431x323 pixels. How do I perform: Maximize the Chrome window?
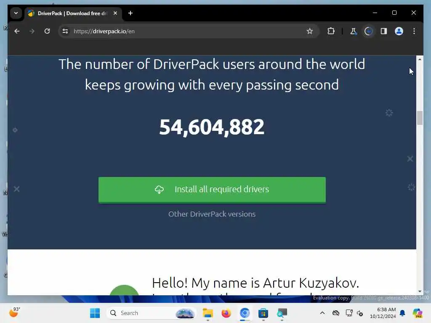tap(394, 13)
